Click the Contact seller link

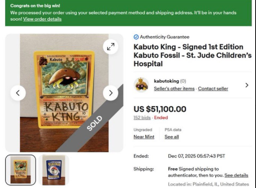pos(213,88)
